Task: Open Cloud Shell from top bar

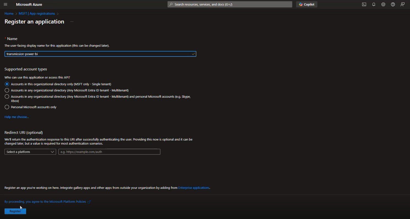Action: pyautogui.click(x=364, y=4)
